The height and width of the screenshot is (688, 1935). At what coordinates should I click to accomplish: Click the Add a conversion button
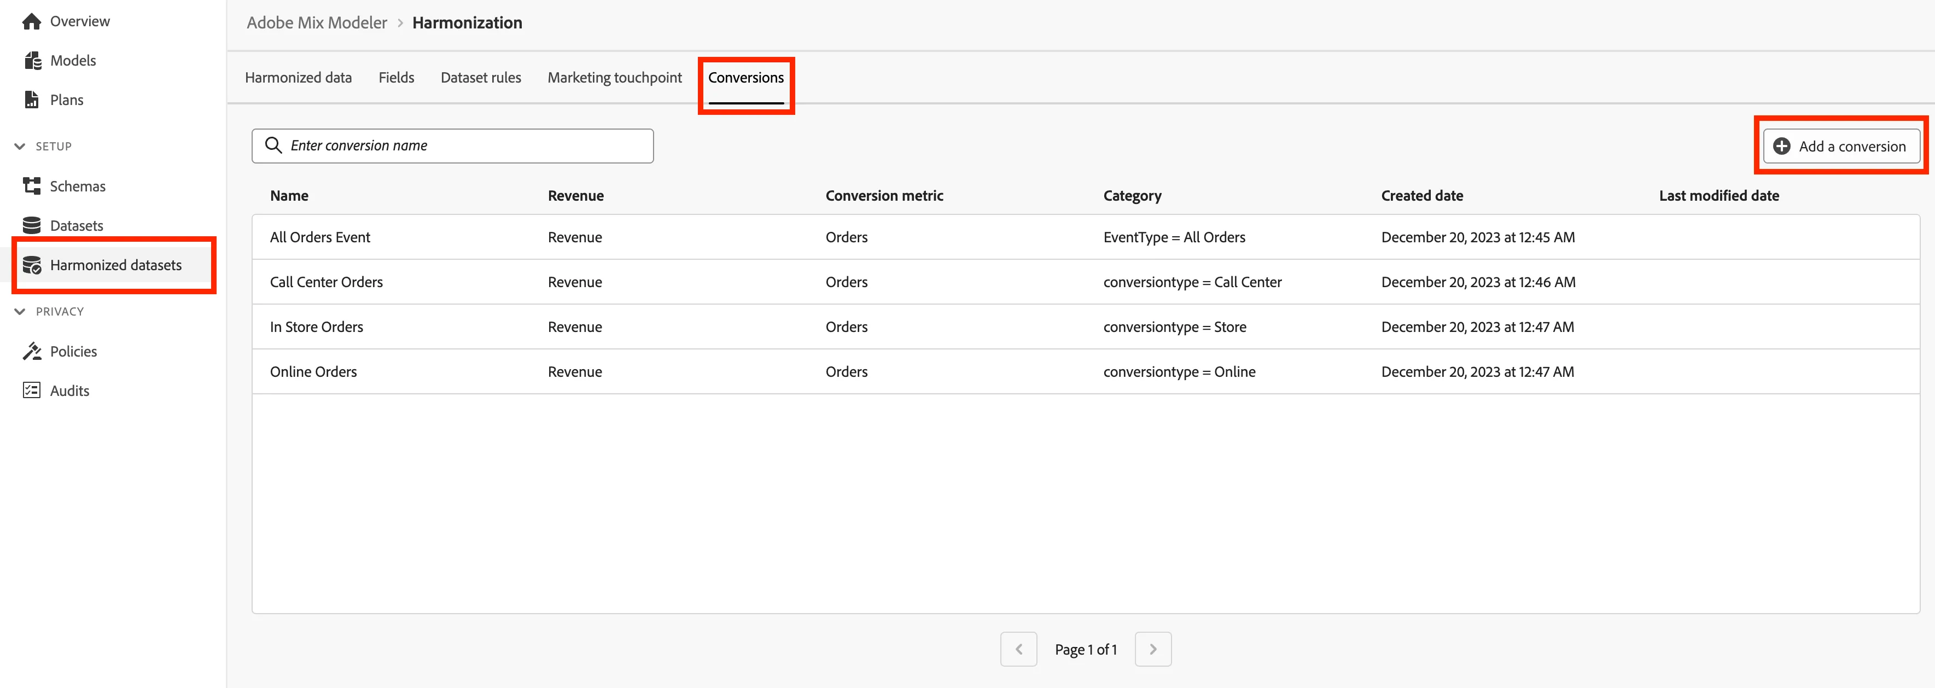(x=1842, y=147)
